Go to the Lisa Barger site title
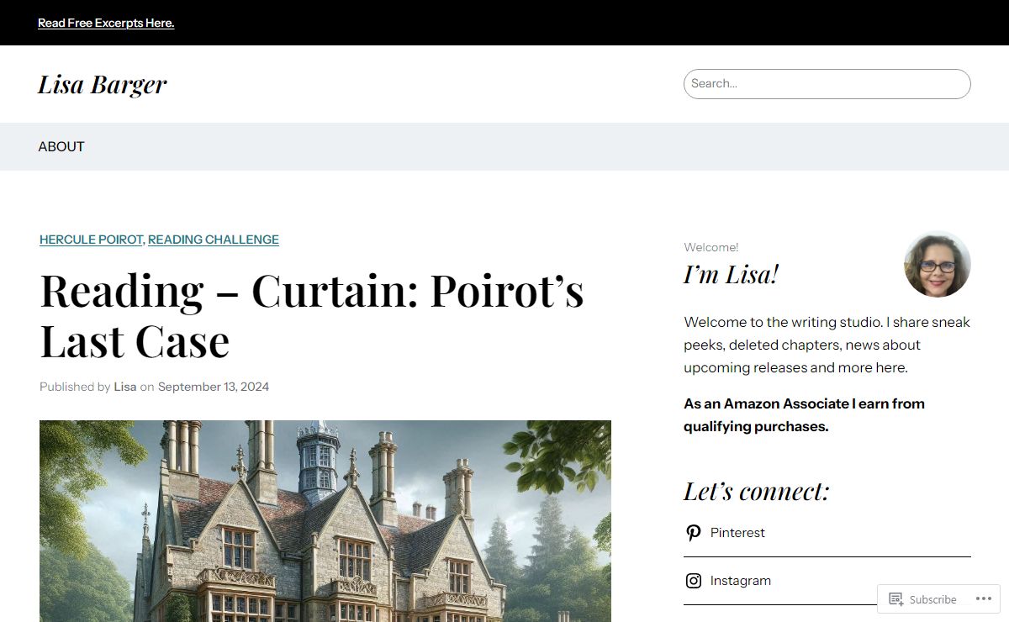The height and width of the screenshot is (622, 1009). pyautogui.click(x=103, y=84)
